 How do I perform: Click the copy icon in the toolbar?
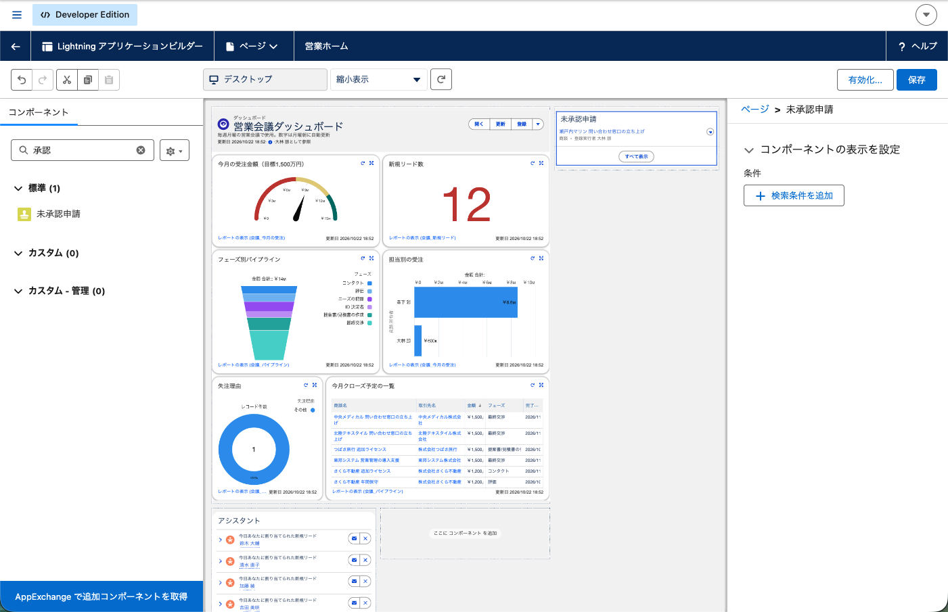click(88, 80)
